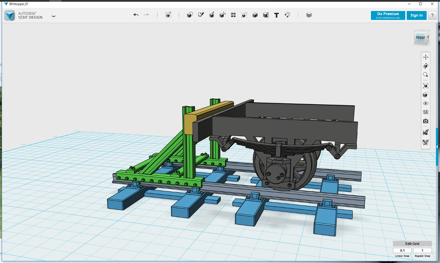Select the Measure tool
Viewport: 440px width, 263px height.
(x=266, y=15)
